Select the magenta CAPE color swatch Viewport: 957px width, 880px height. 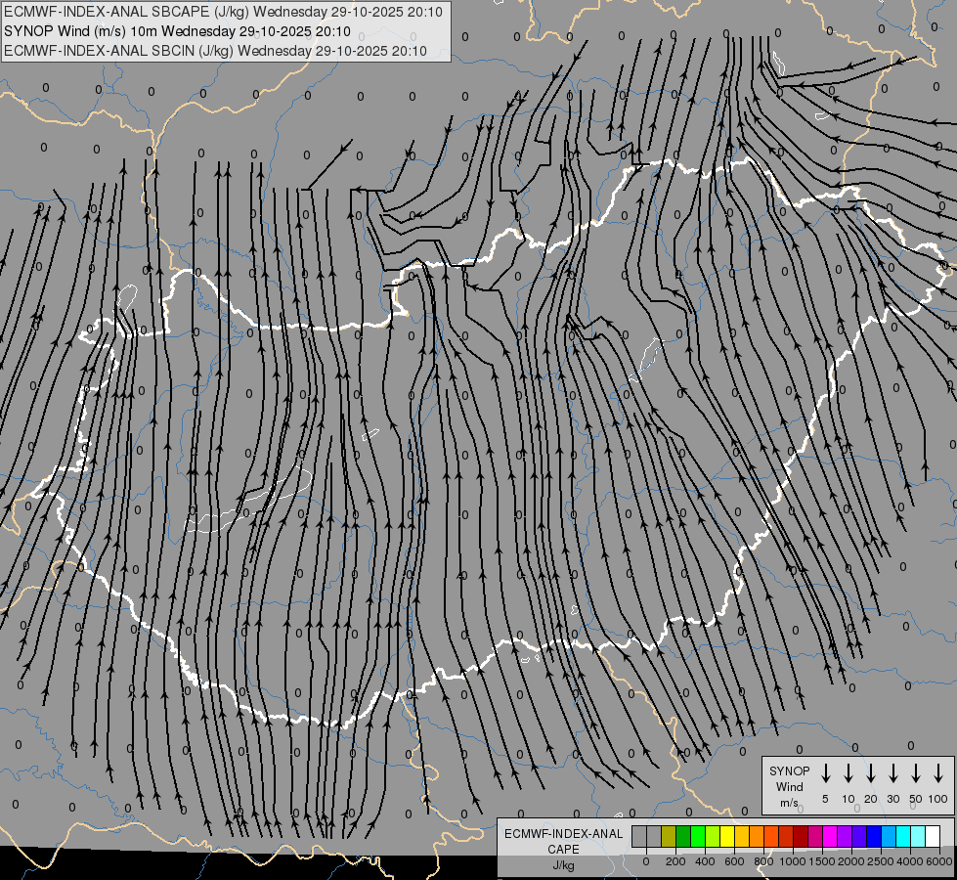[830, 836]
